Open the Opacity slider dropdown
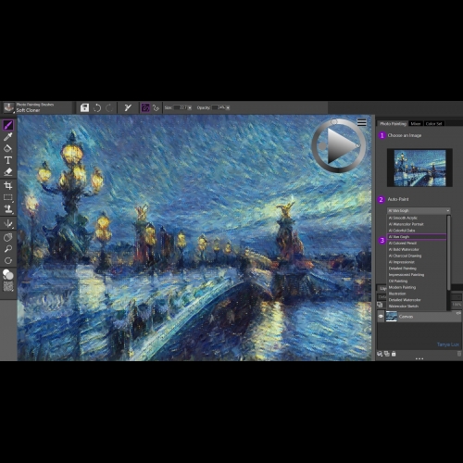The height and width of the screenshot is (463, 463). [x=228, y=107]
